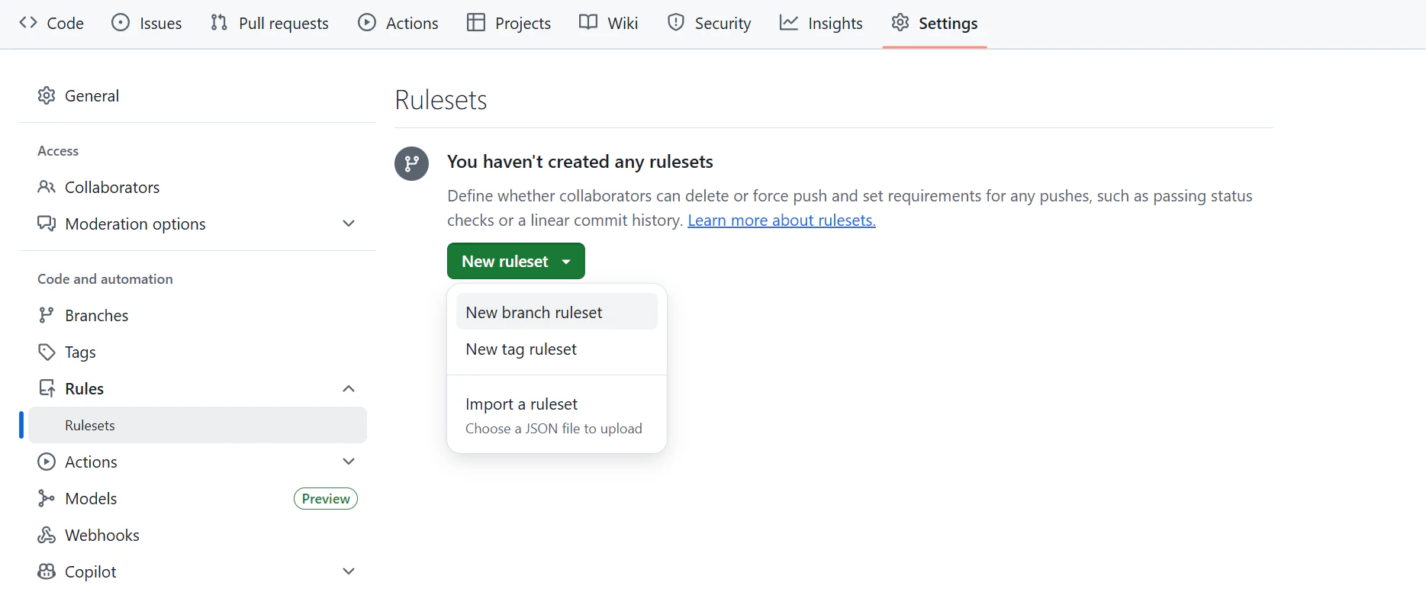
Task: Collapse the Rules section chevron
Action: pyautogui.click(x=349, y=388)
